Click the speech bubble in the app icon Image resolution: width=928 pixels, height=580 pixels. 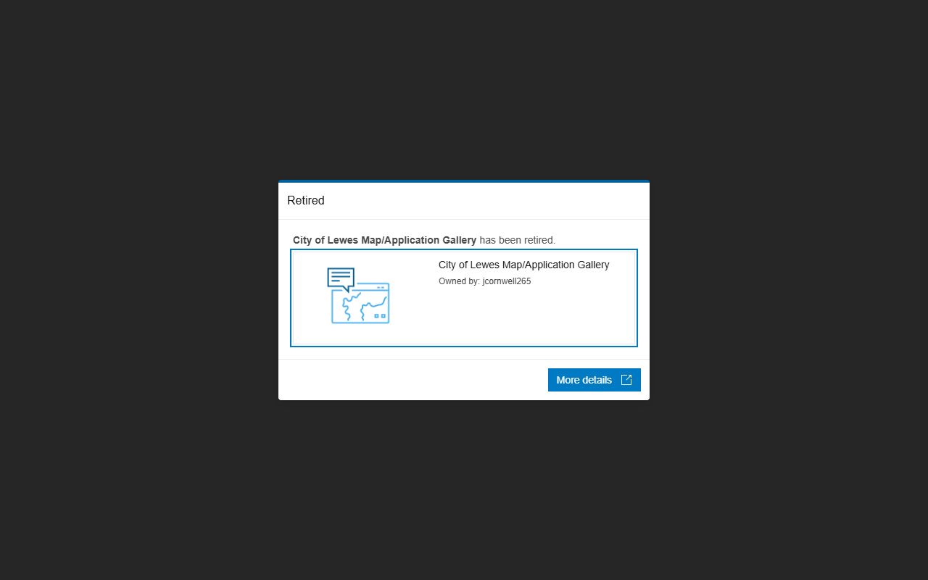(x=340, y=279)
